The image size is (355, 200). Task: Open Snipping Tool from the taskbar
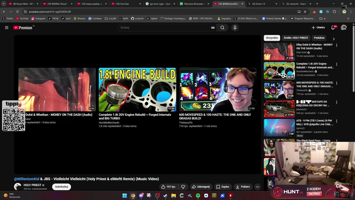point(149,196)
